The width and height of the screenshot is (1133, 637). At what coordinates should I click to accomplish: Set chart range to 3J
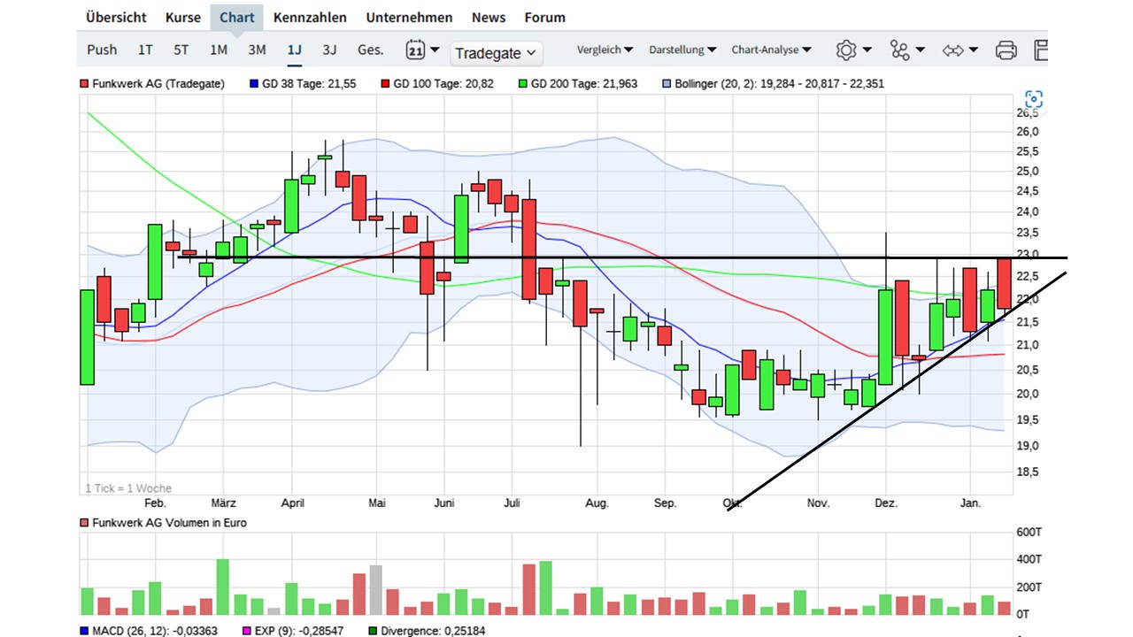pos(329,50)
